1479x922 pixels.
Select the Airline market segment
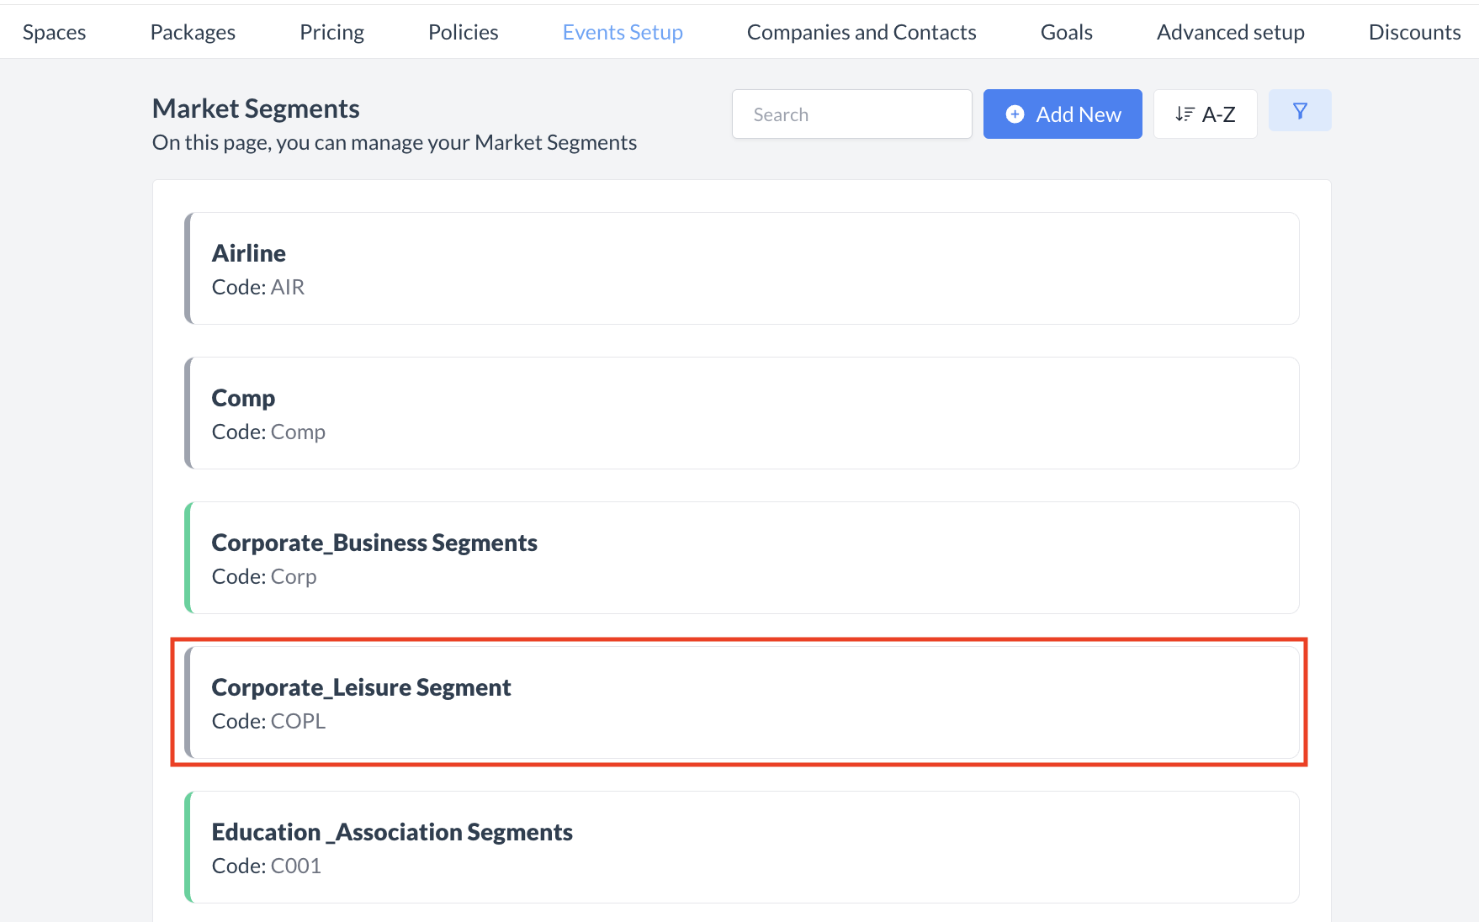coord(742,268)
